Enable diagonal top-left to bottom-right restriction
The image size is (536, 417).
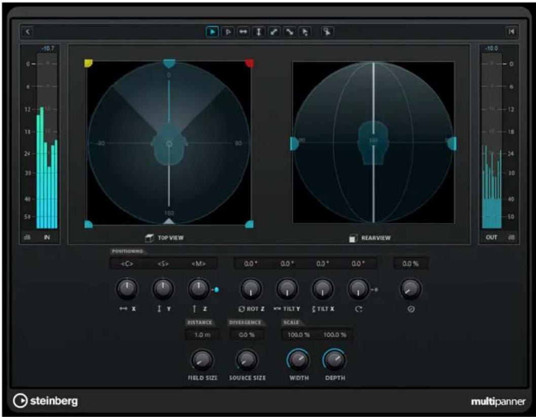(x=290, y=32)
